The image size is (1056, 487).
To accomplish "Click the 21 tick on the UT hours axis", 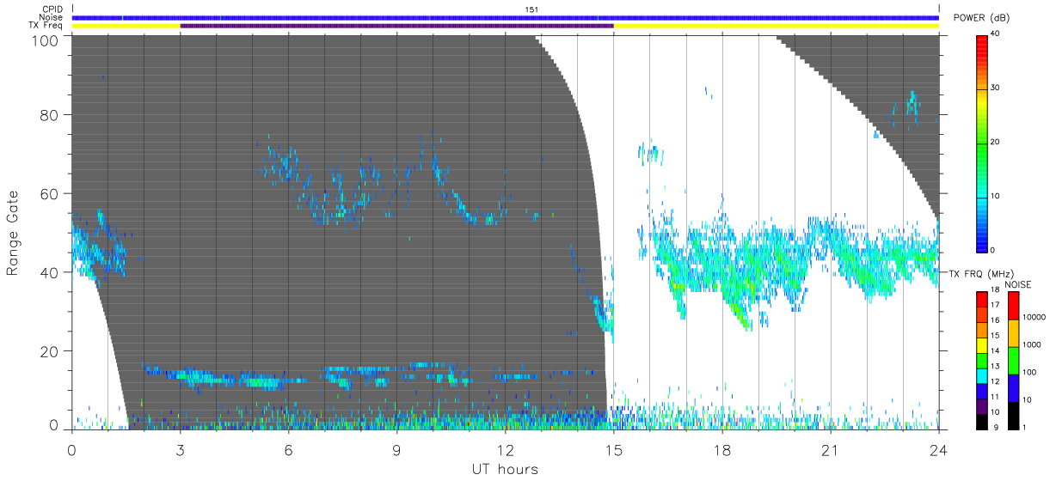I will click(x=830, y=449).
